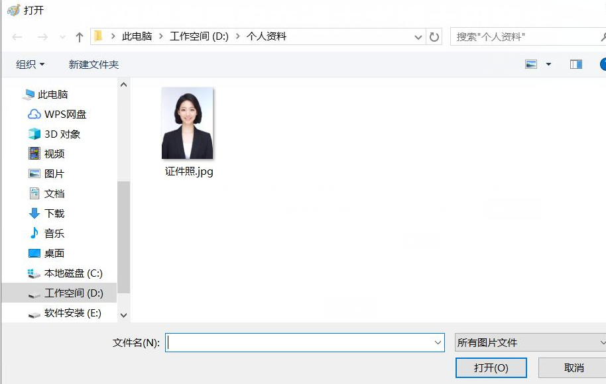The width and height of the screenshot is (606, 384).
Task: Click inside the file name input field
Action: (x=298, y=342)
